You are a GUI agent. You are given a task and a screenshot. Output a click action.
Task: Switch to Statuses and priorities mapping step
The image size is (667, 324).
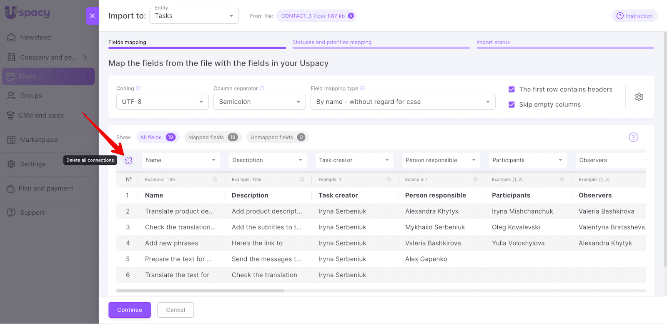coord(332,42)
